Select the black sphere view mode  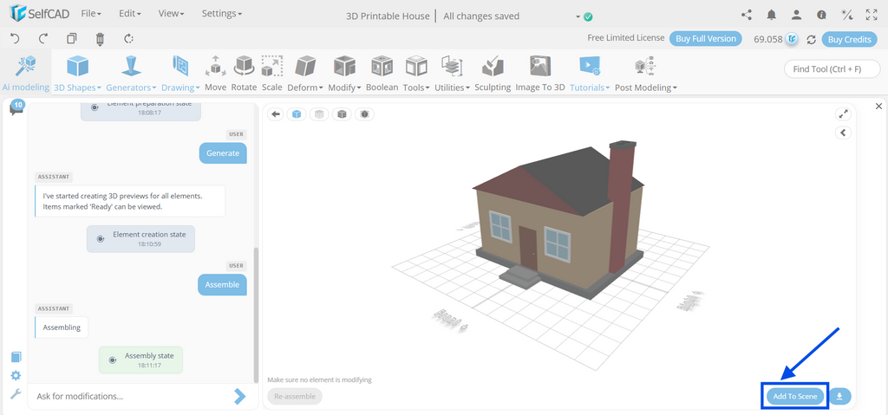[364, 114]
